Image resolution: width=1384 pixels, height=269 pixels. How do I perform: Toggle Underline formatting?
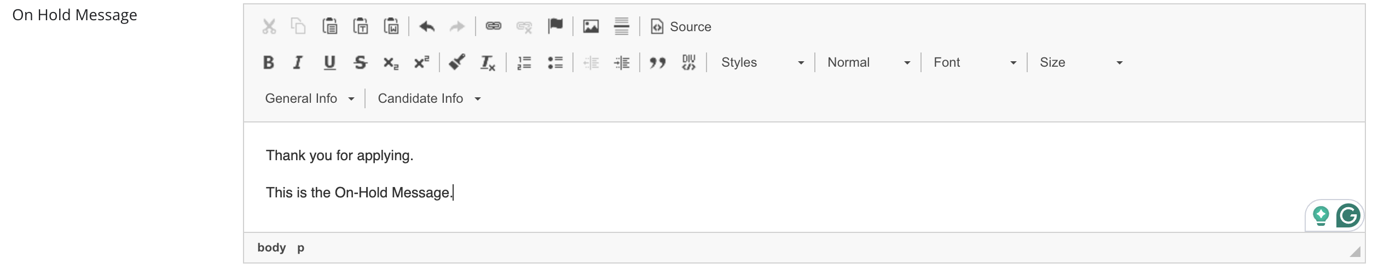click(x=329, y=62)
